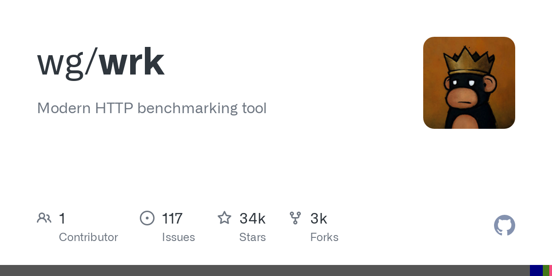The width and height of the screenshot is (552, 276).
Task: Click the "wg/" owner name in the title
Action: point(68,63)
